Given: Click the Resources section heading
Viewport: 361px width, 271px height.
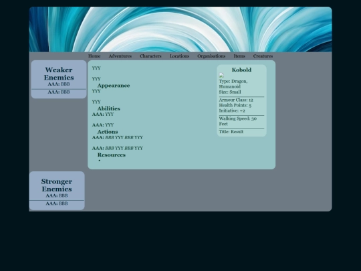Looking at the screenshot, I should (112, 155).
